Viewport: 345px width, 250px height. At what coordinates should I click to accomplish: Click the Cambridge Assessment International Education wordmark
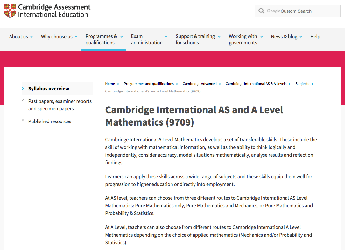pyautogui.click(x=54, y=11)
